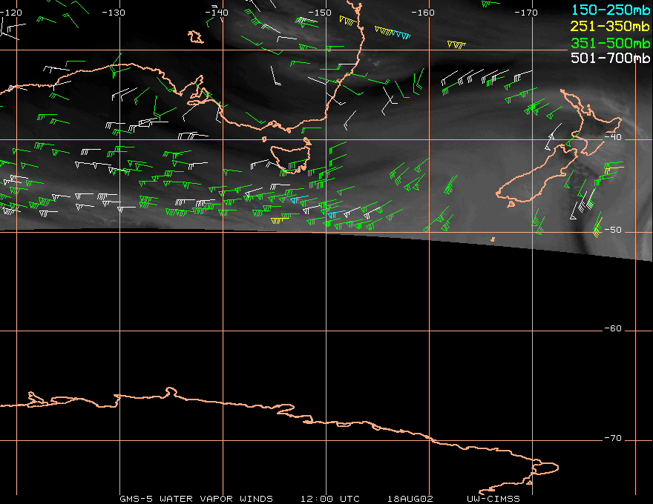Screen dimensions: 653x504
Task: Click the GMS-5 WATER VAPOR WINDS caption
Action: (x=196, y=499)
